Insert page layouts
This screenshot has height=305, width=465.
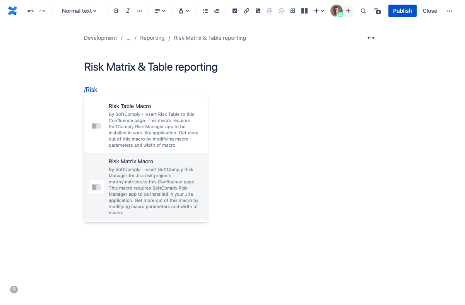pos(304,11)
